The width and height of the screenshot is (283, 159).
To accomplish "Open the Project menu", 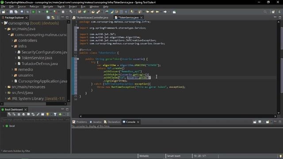I will (73, 7).
